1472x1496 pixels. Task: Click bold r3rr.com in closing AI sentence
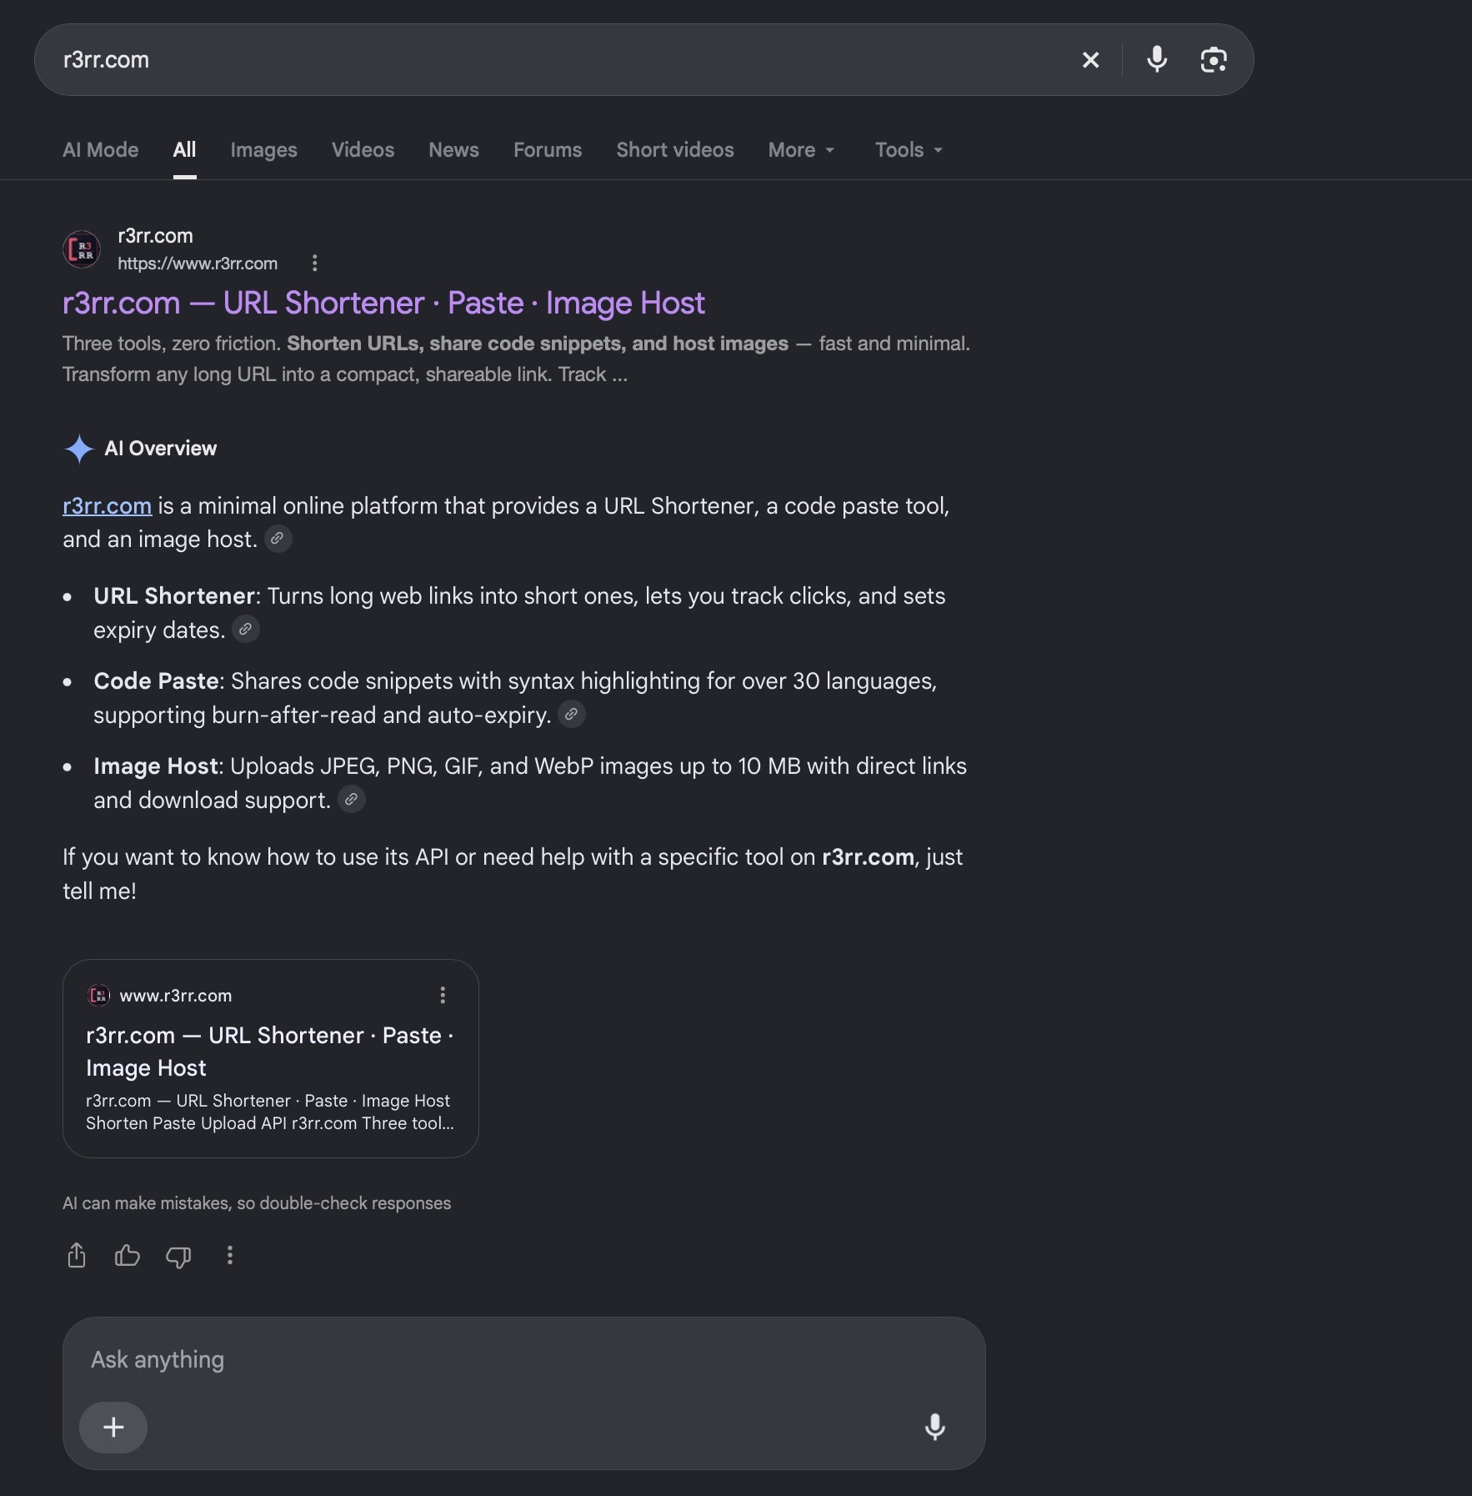868,857
